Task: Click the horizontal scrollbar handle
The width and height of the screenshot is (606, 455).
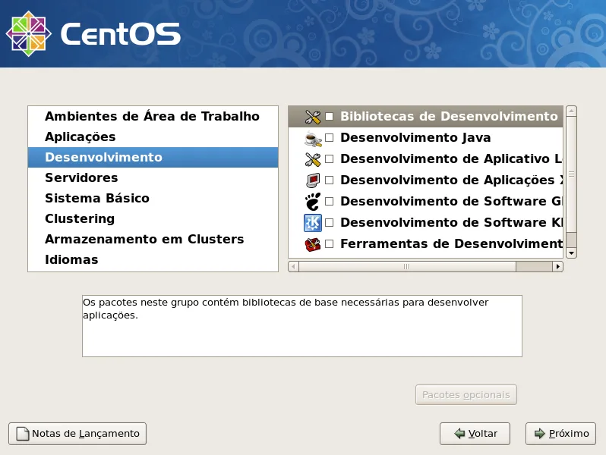Action: pyautogui.click(x=407, y=266)
